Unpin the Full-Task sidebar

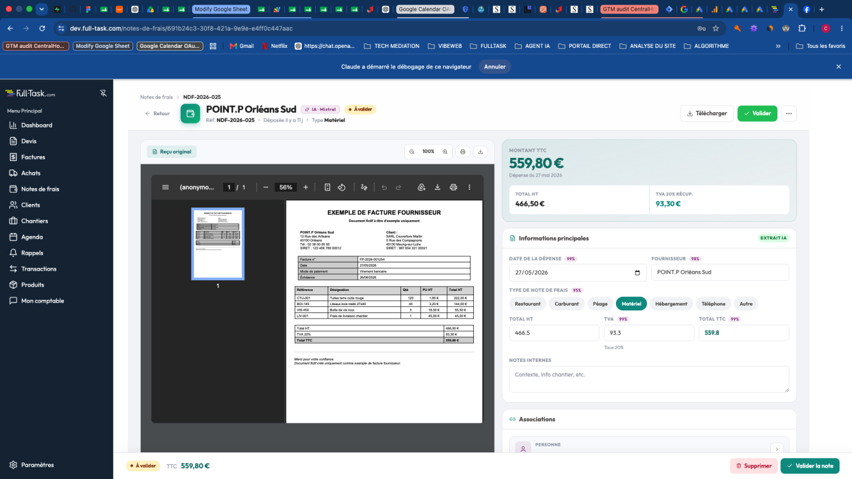tap(103, 93)
